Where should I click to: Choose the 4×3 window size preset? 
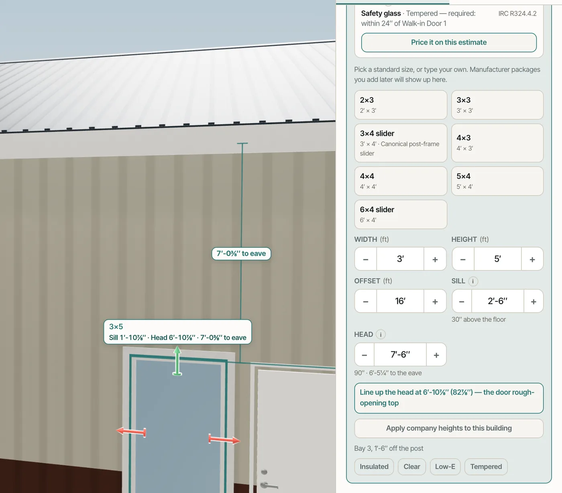click(497, 143)
